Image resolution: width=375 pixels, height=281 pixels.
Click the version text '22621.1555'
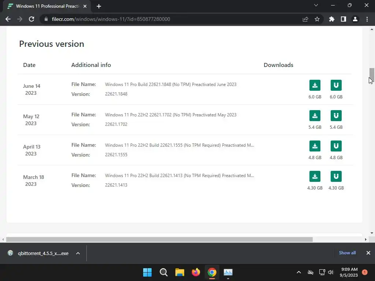[116, 155]
